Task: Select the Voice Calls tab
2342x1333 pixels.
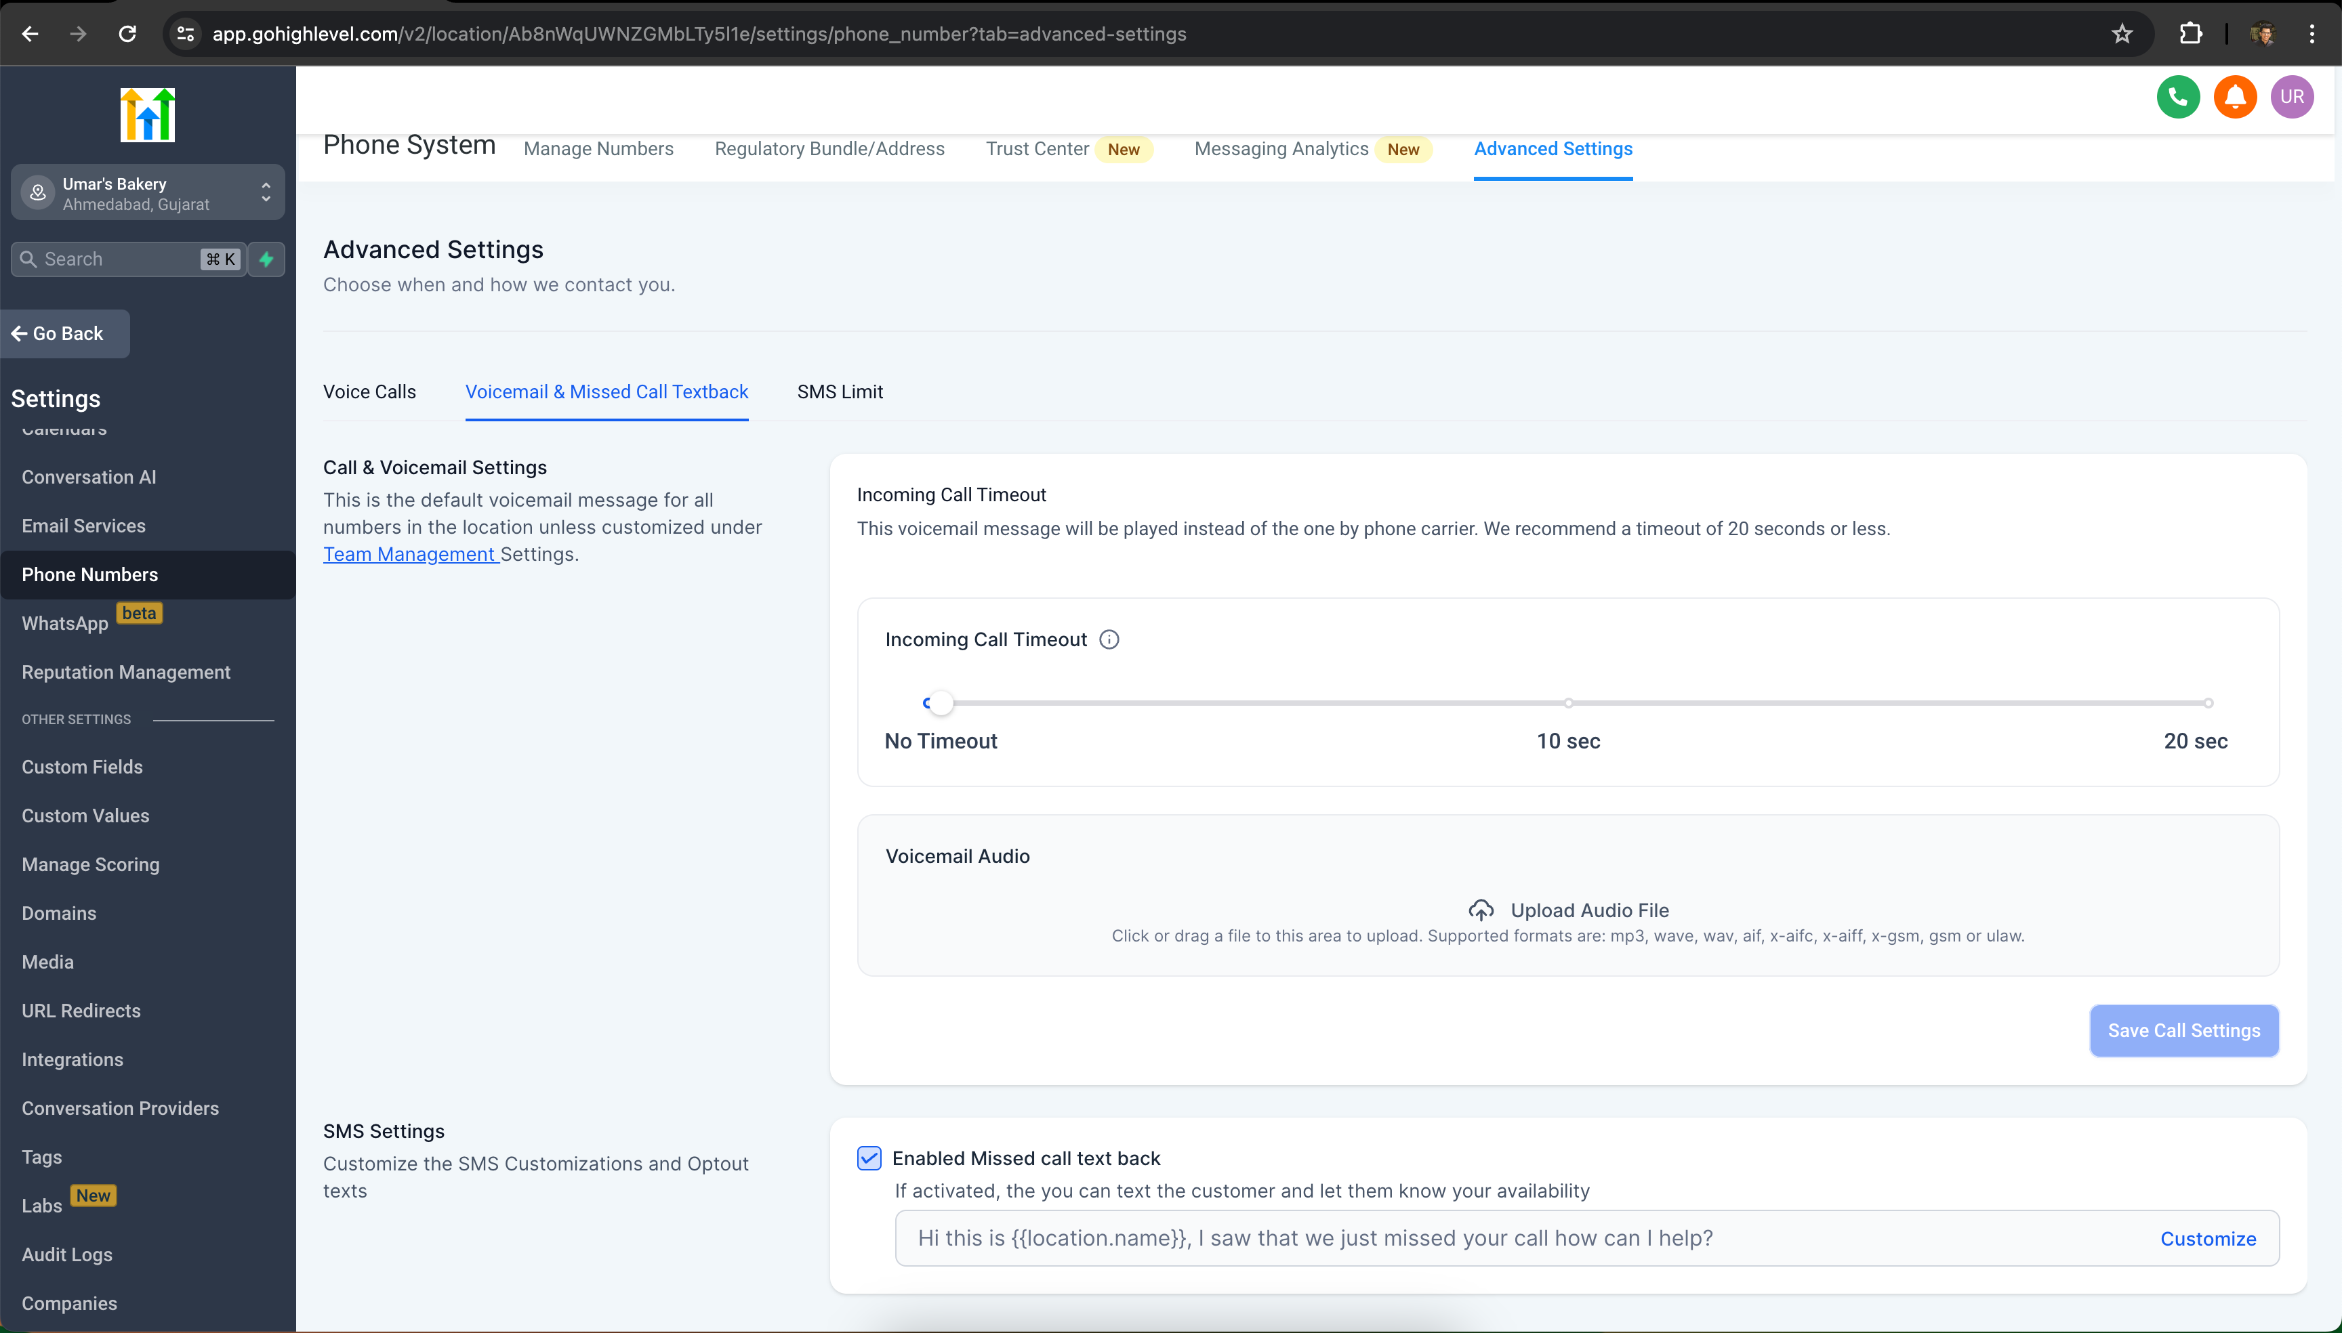Action: coord(370,391)
